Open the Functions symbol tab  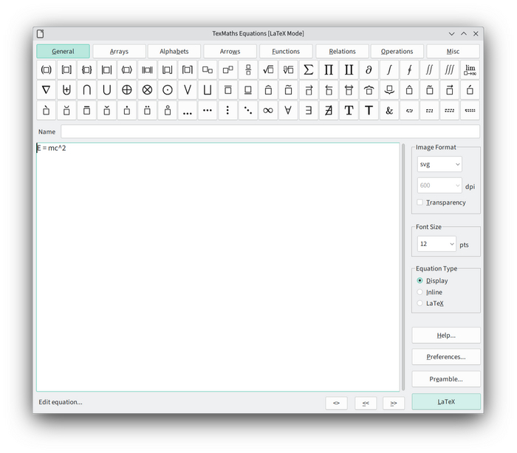tap(286, 52)
